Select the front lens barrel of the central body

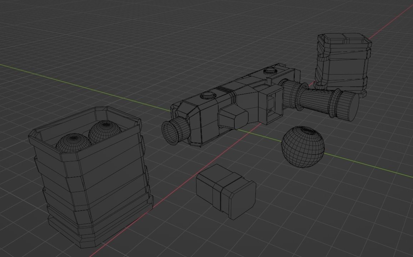(x=176, y=131)
